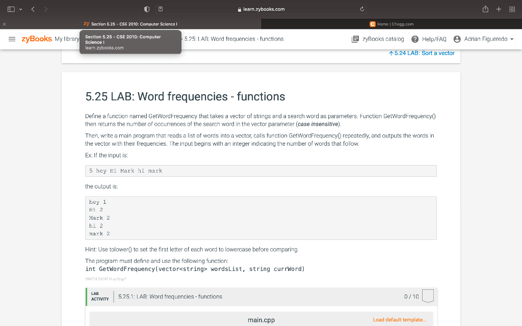Click the Safari share icon
This screenshot has height=326, width=522.
point(485,9)
